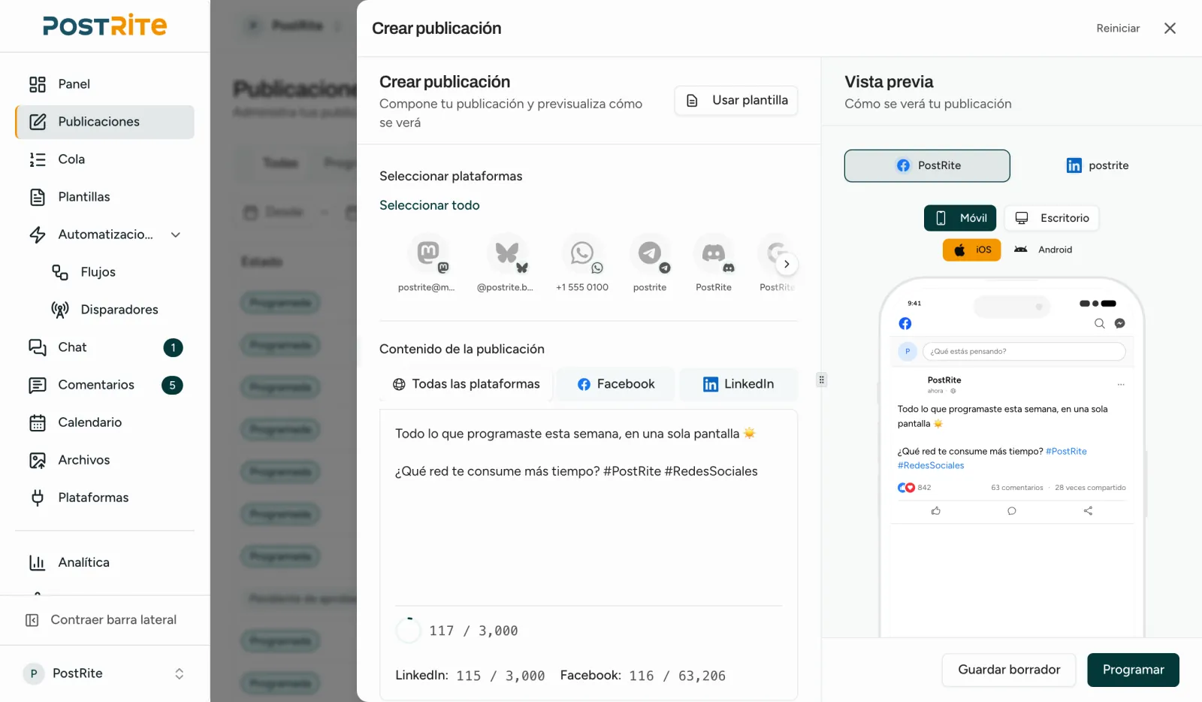The width and height of the screenshot is (1202, 702).
Task: Select the Telegram postrite platform icon
Action: pyautogui.click(x=650, y=253)
